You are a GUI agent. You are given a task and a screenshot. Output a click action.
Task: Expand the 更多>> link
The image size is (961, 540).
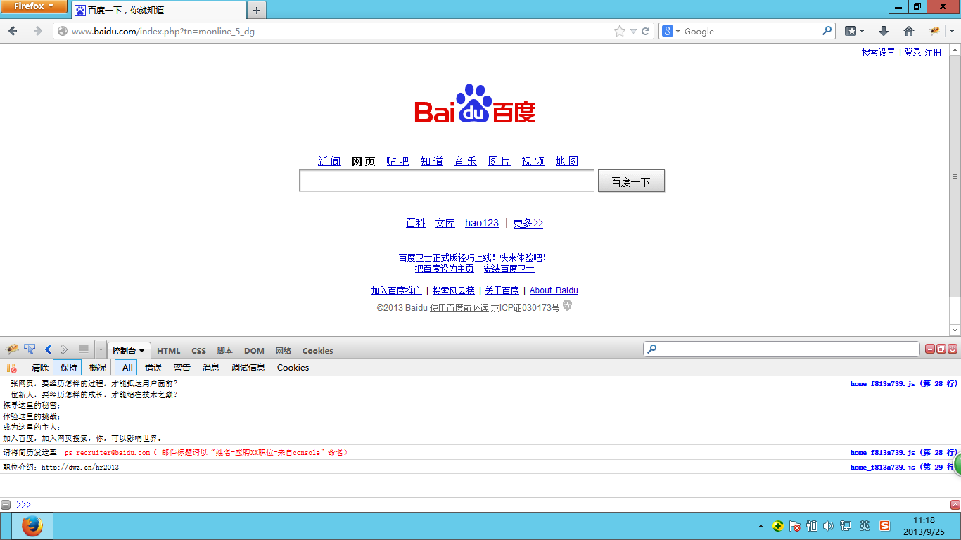click(528, 223)
